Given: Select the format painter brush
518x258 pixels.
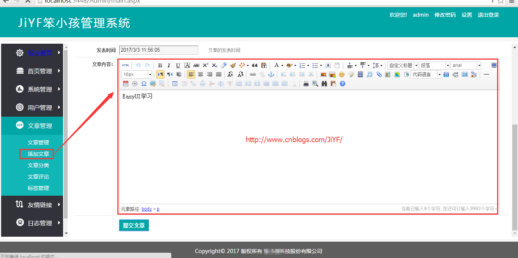Looking at the screenshot, I should pyautogui.click(x=233, y=65).
